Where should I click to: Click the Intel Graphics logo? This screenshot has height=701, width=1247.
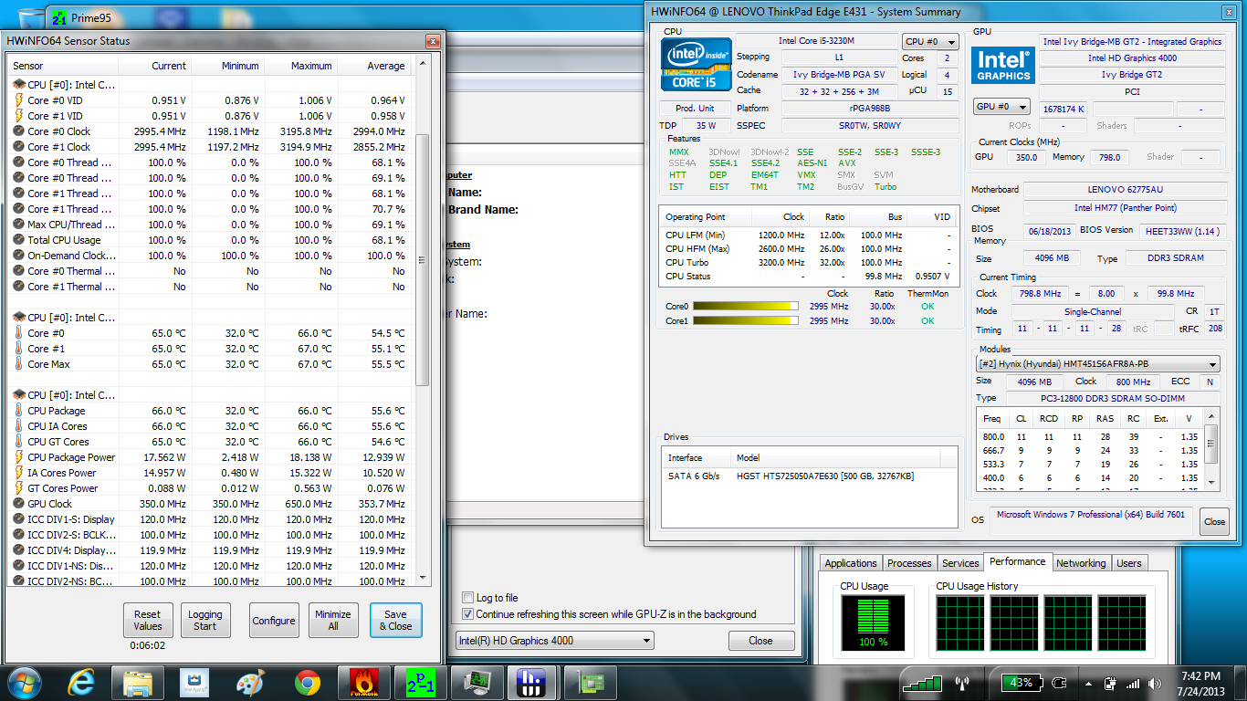click(x=1002, y=67)
